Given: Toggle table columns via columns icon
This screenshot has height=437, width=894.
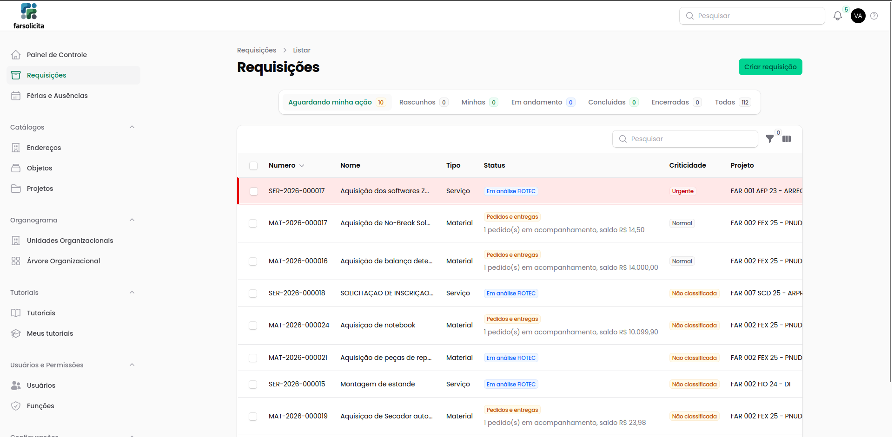Looking at the screenshot, I should [x=787, y=139].
